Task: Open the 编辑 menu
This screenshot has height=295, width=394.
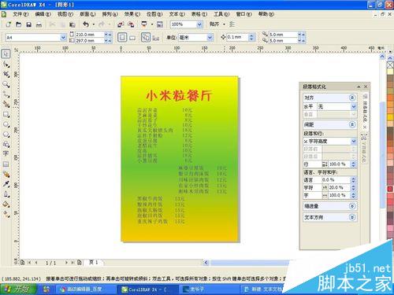Action: [43, 14]
